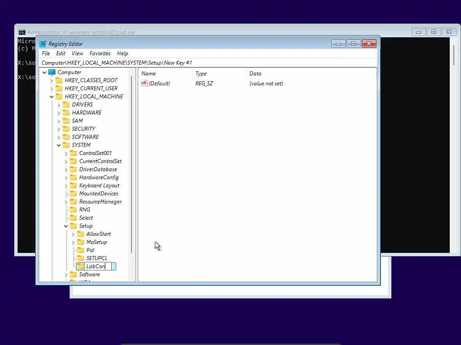Select the HKEY_LOCAL_MACHINE folder icon
This screenshot has height=345, width=461.
[59, 96]
